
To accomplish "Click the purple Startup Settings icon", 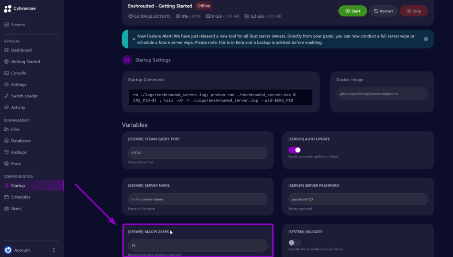I will [127, 60].
